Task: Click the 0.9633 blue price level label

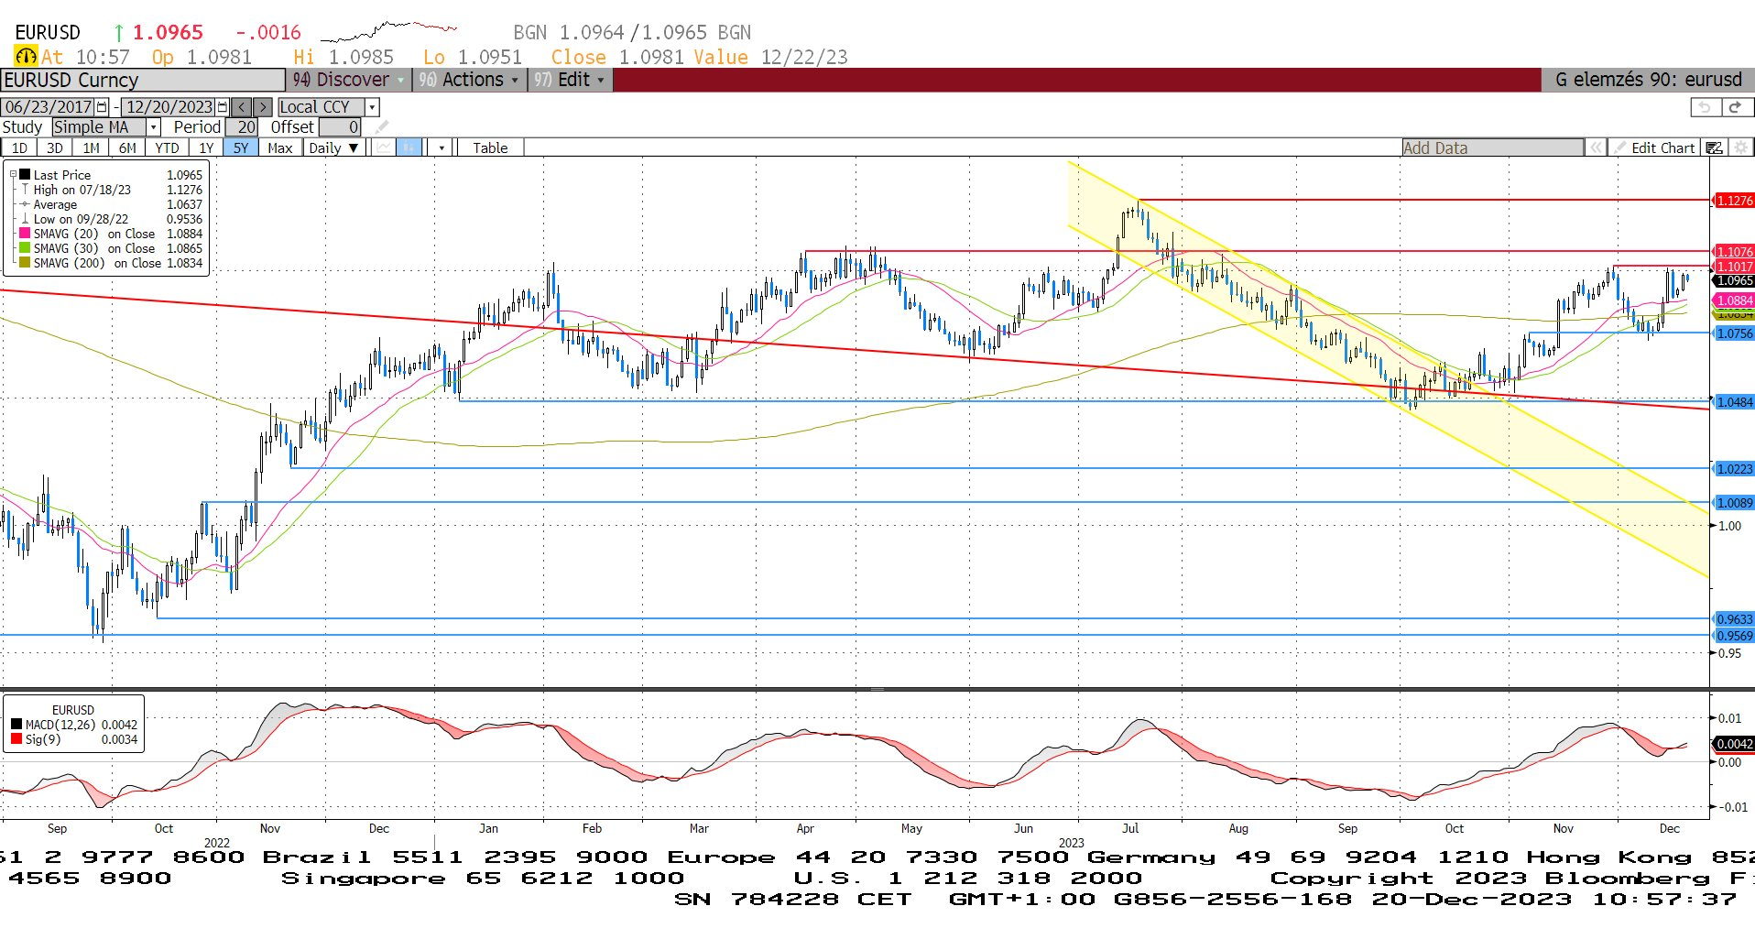Action: (1733, 619)
